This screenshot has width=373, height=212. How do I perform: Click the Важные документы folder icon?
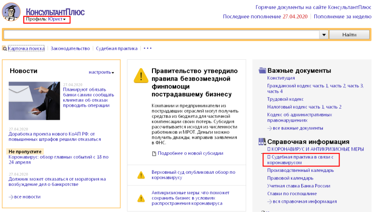coord(262,70)
